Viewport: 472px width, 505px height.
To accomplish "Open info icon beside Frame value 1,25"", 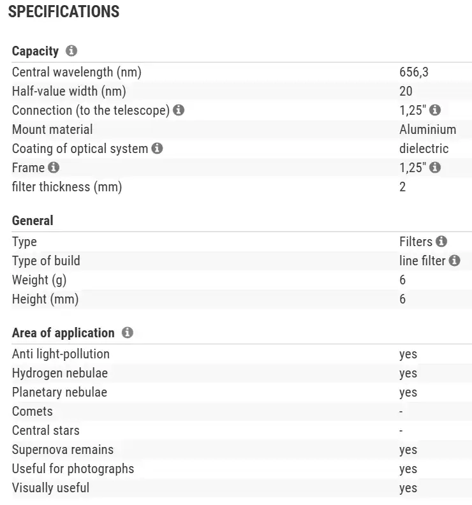I will pos(435,168).
